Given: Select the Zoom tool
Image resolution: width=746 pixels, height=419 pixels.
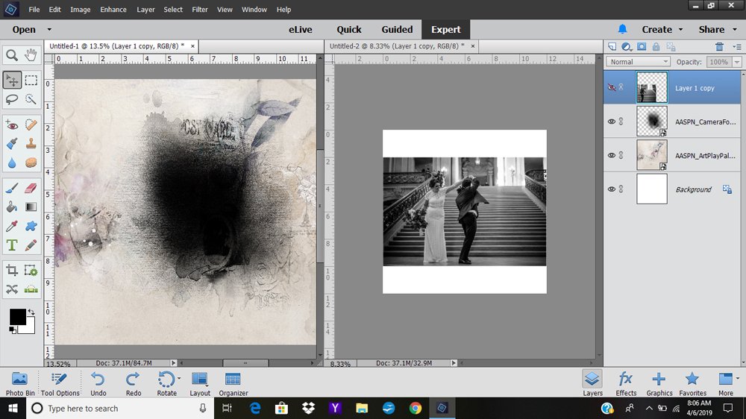Looking at the screenshot, I should coord(12,55).
